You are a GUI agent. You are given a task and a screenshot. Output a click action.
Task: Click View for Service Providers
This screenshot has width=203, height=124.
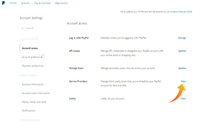(x=183, y=81)
